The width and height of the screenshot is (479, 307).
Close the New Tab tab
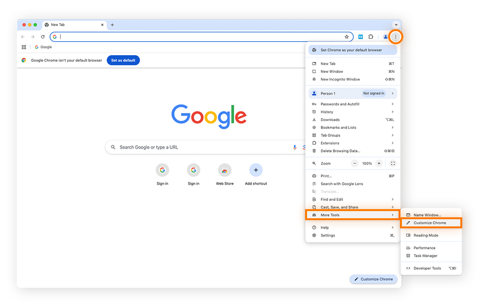tap(102, 25)
